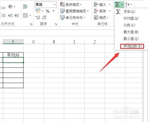Expand the Sort & Filter dropdown arrow
The height and width of the screenshot is (122, 148).
[132, 5]
